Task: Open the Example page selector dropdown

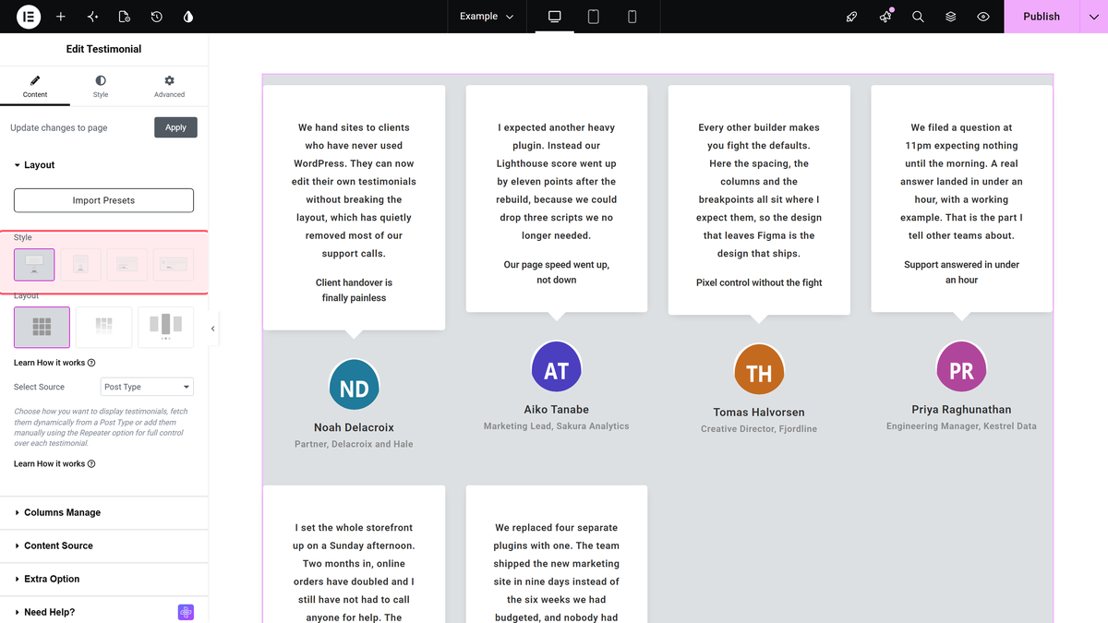Action: 487,17
